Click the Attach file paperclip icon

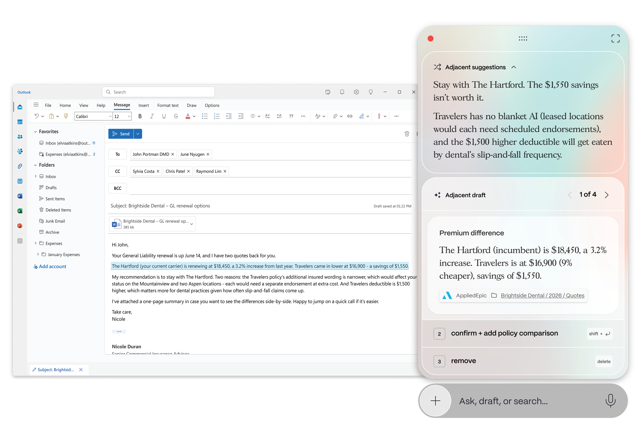coord(335,116)
